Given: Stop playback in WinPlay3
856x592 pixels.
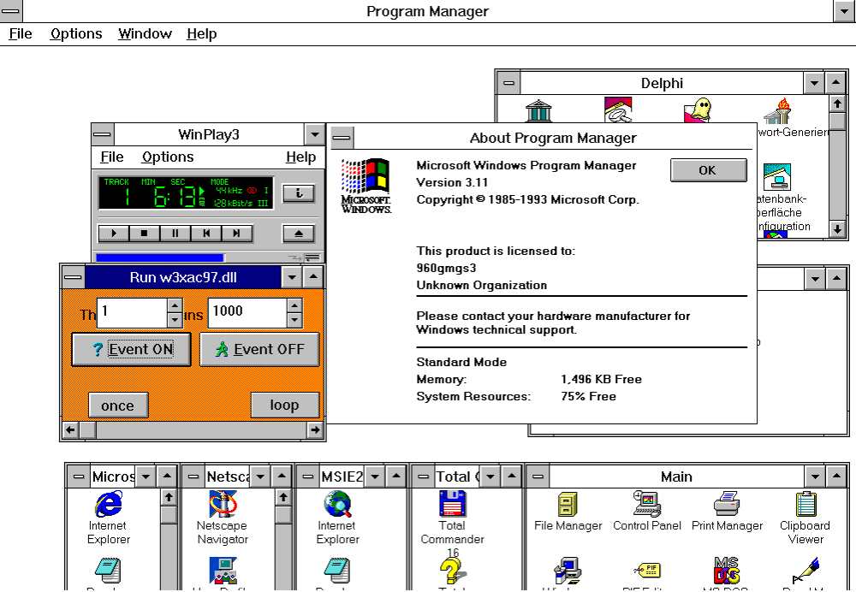Looking at the screenshot, I should [x=144, y=234].
